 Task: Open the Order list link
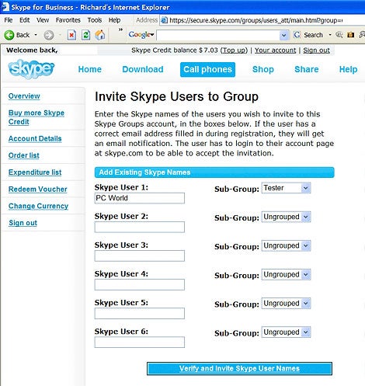click(24, 155)
